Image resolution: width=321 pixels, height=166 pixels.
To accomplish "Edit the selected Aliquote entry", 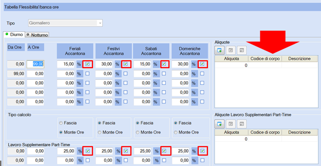I will (231, 50).
